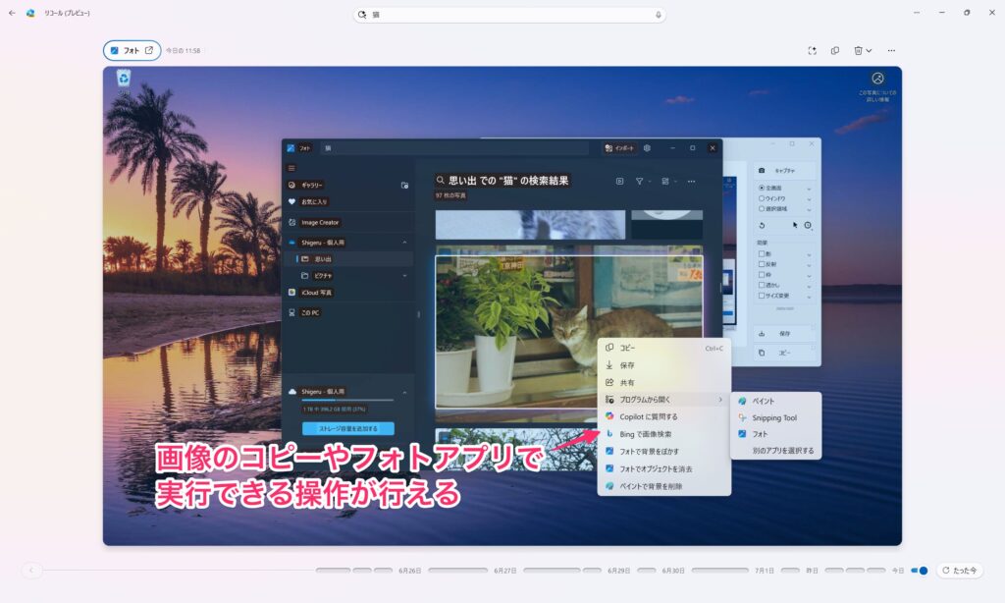Click the reset arrow icon in capture window
Viewport: 1005px width, 603px height.
762,225
